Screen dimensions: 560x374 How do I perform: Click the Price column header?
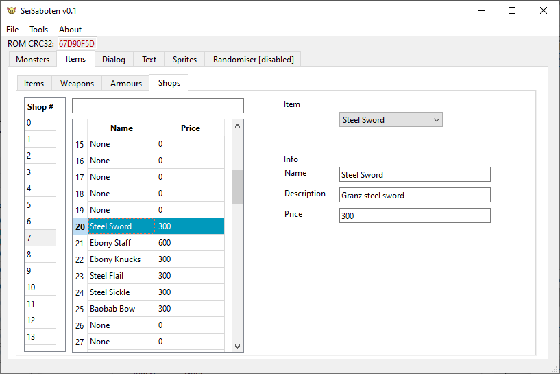tap(190, 128)
